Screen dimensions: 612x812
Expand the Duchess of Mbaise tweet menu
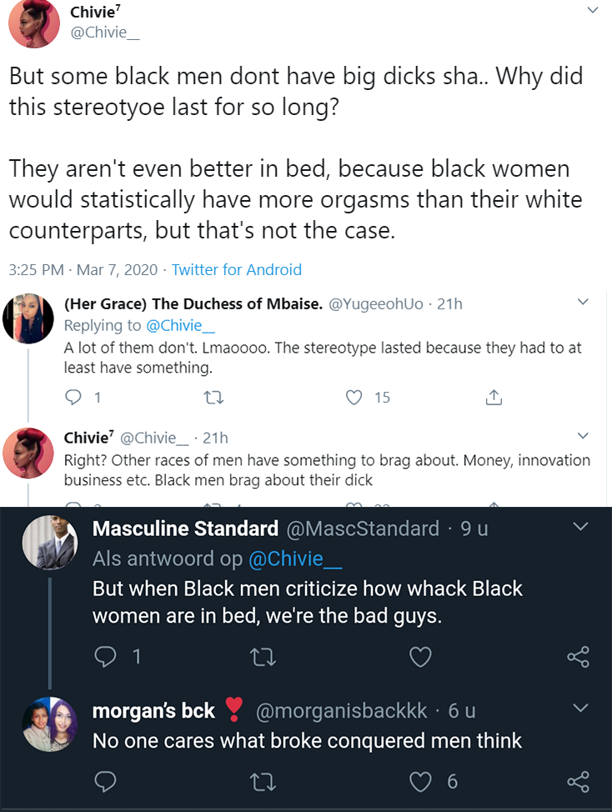[x=583, y=302]
